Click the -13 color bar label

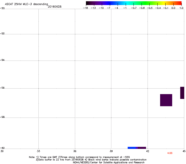(93, 8)
